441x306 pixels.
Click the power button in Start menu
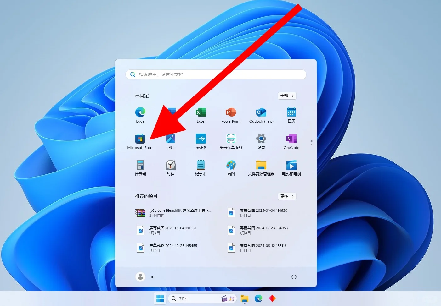pyautogui.click(x=294, y=277)
